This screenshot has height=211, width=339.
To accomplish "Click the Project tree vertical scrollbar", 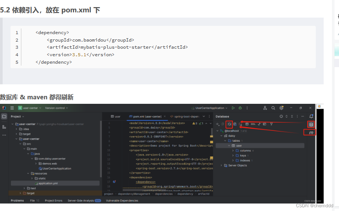I will (101, 150).
